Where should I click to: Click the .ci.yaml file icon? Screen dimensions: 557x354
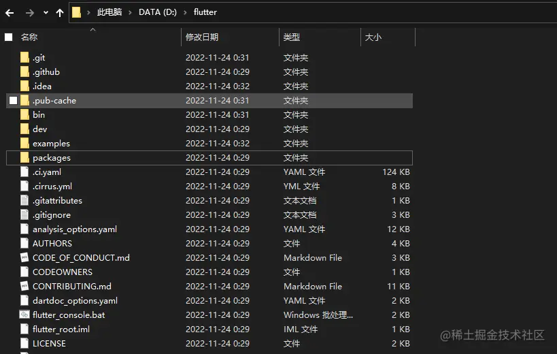tap(24, 172)
